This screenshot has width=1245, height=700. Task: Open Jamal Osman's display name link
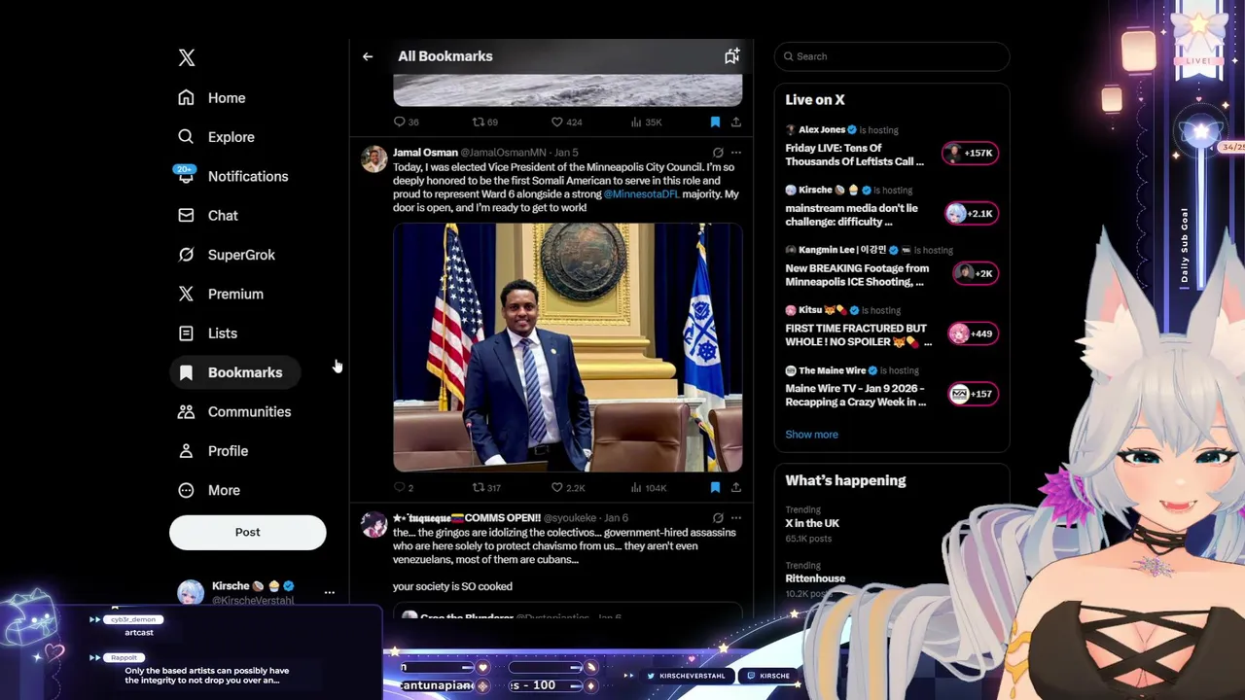(x=425, y=153)
